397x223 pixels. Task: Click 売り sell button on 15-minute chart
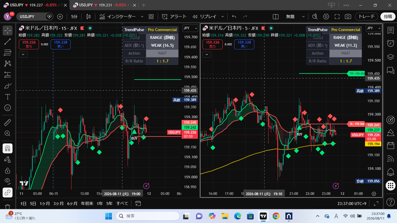point(29,44)
